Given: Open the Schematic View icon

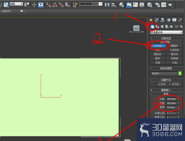Looking at the screenshot, I should [142, 5].
